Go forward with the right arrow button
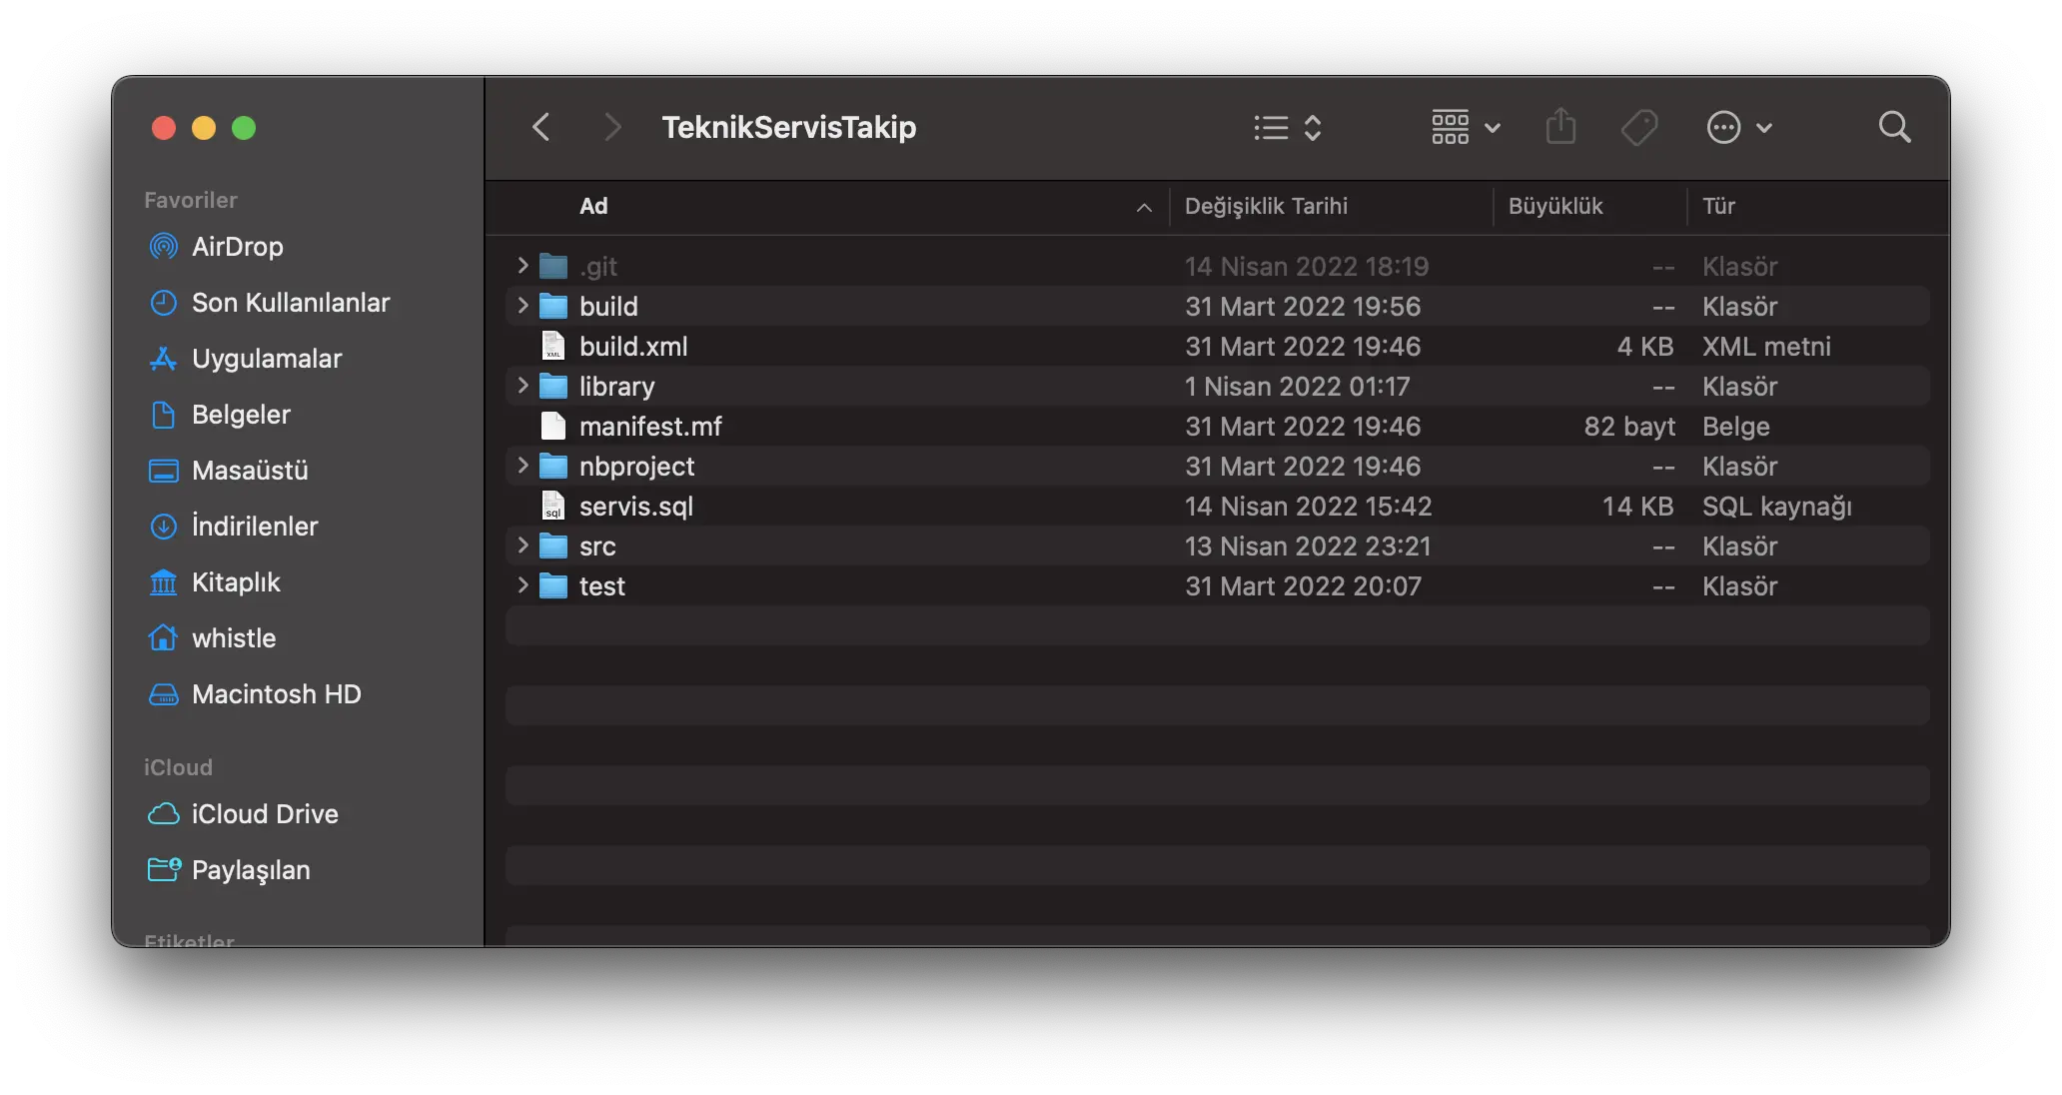The image size is (2062, 1095). (x=612, y=127)
